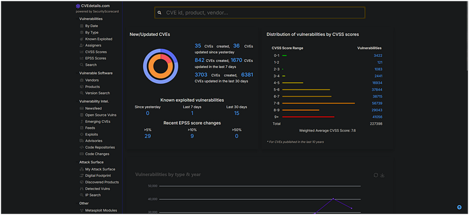Viewport: 469px width, 215px height.
Task: Click the icon beside Open Source Vulns
Action: (x=81, y=115)
